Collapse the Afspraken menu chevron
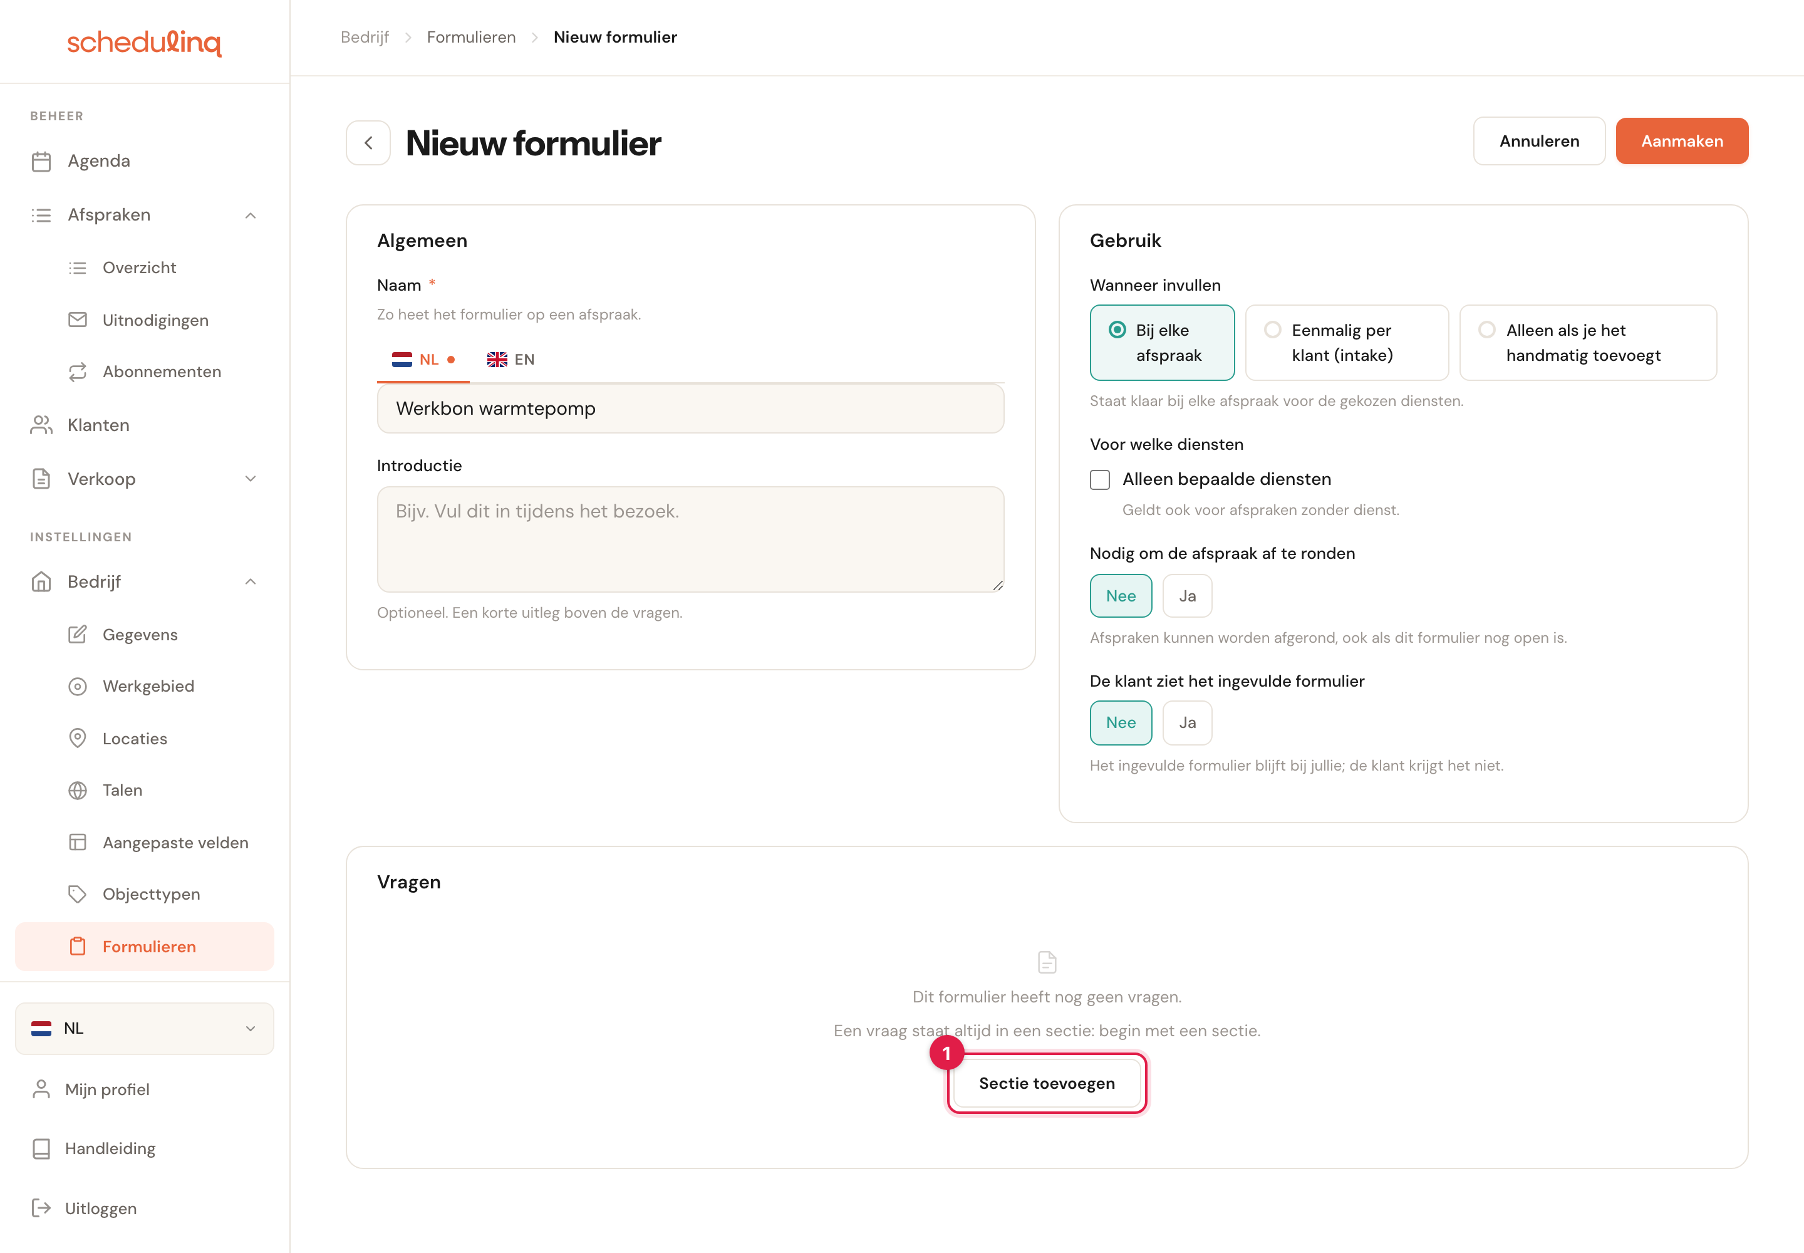The width and height of the screenshot is (1804, 1253). tap(251, 215)
